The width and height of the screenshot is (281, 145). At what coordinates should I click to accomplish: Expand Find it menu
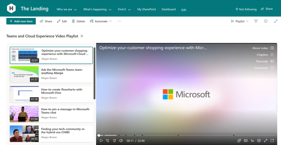pyautogui.click(x=124, y=10)
